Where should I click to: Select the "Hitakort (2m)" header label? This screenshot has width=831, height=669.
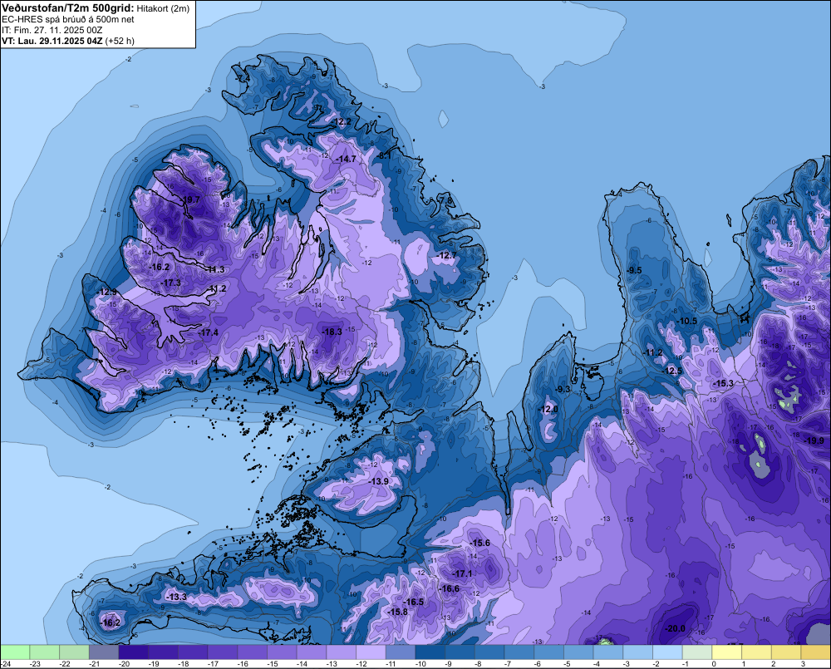163,8
